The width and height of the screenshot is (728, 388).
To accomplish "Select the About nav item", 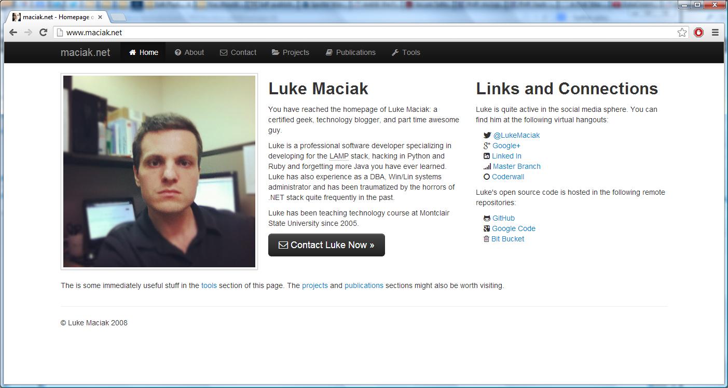I will (x=189, y=52).
